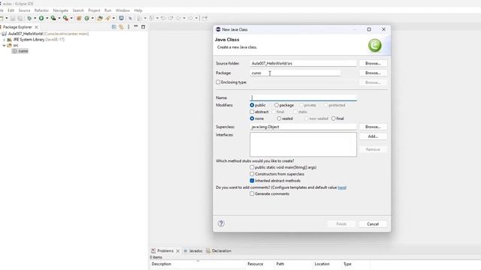Select the public modifier radio button
Screen dimensions: 481x270
coord(252,105)
